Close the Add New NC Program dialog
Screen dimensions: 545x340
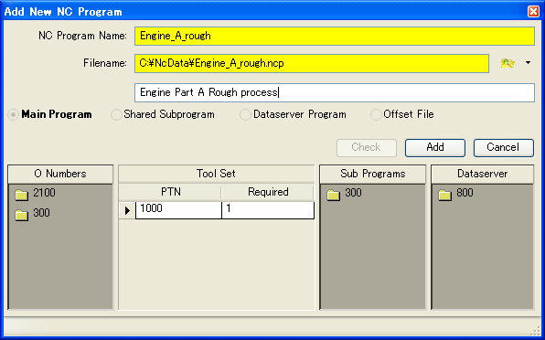pos(533,12)
